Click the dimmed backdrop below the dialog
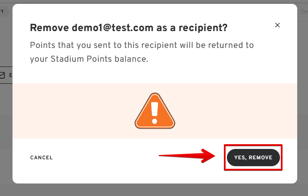 pos(155,190)
